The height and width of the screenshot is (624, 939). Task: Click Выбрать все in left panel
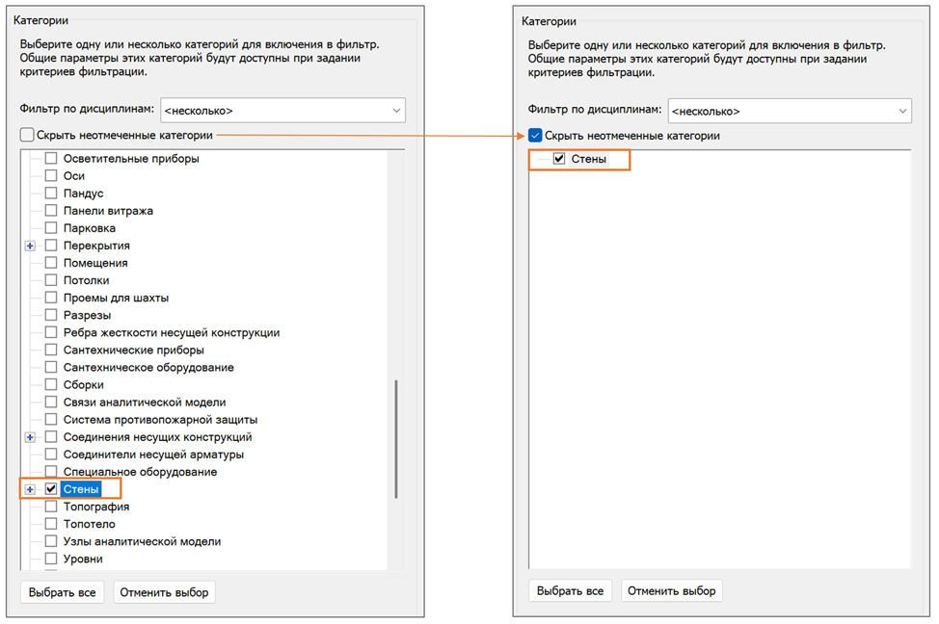pos(63,592)
